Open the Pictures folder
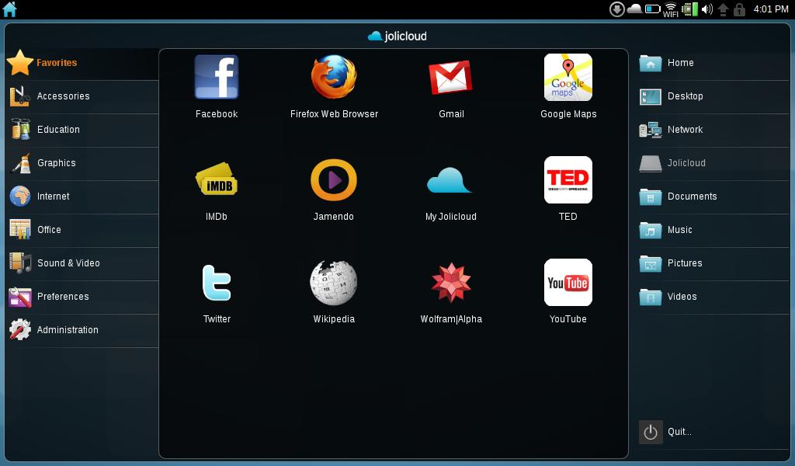Image resolution: width=795 pixels, height=466 pixels. [713, 263]
